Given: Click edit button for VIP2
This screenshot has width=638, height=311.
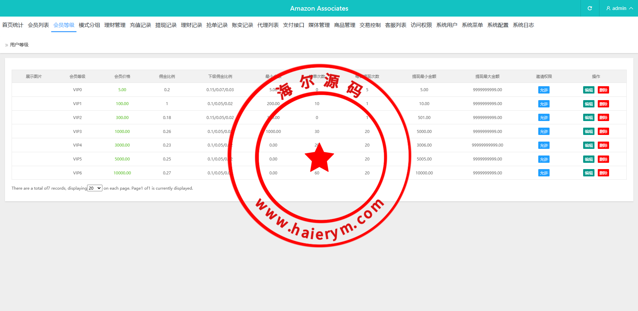Looking at the screenshot, I should (x=588, y=118).
